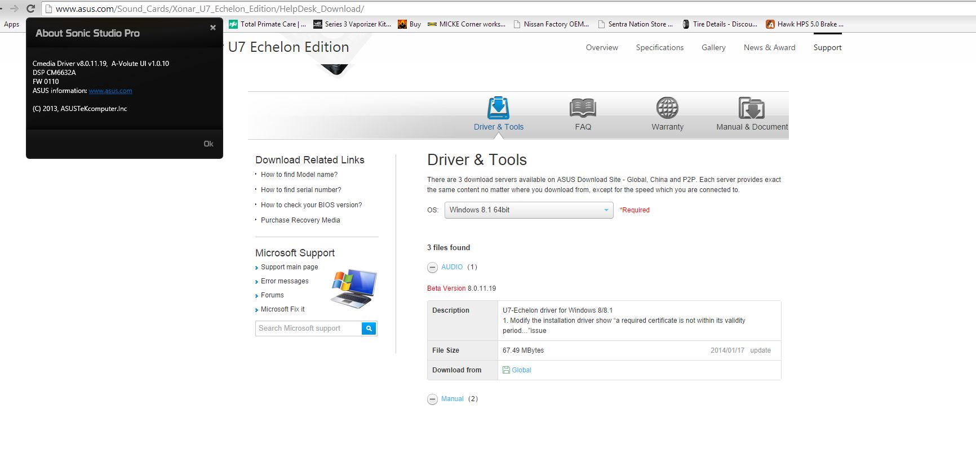The image size is (976, 471).
Task: Open the Driver & Tools download icon
Action: pos(498,108)
